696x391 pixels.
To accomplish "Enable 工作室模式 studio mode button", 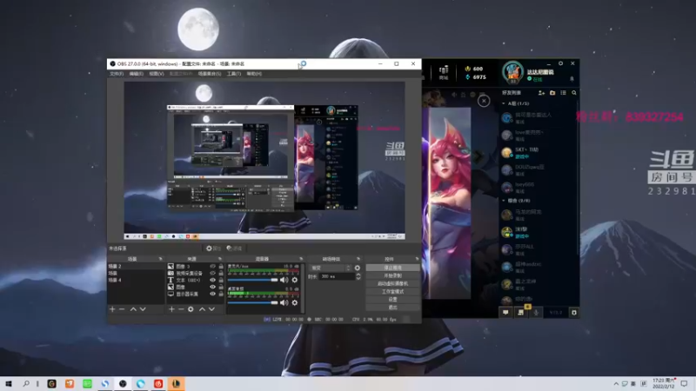I will coord(393,292).
